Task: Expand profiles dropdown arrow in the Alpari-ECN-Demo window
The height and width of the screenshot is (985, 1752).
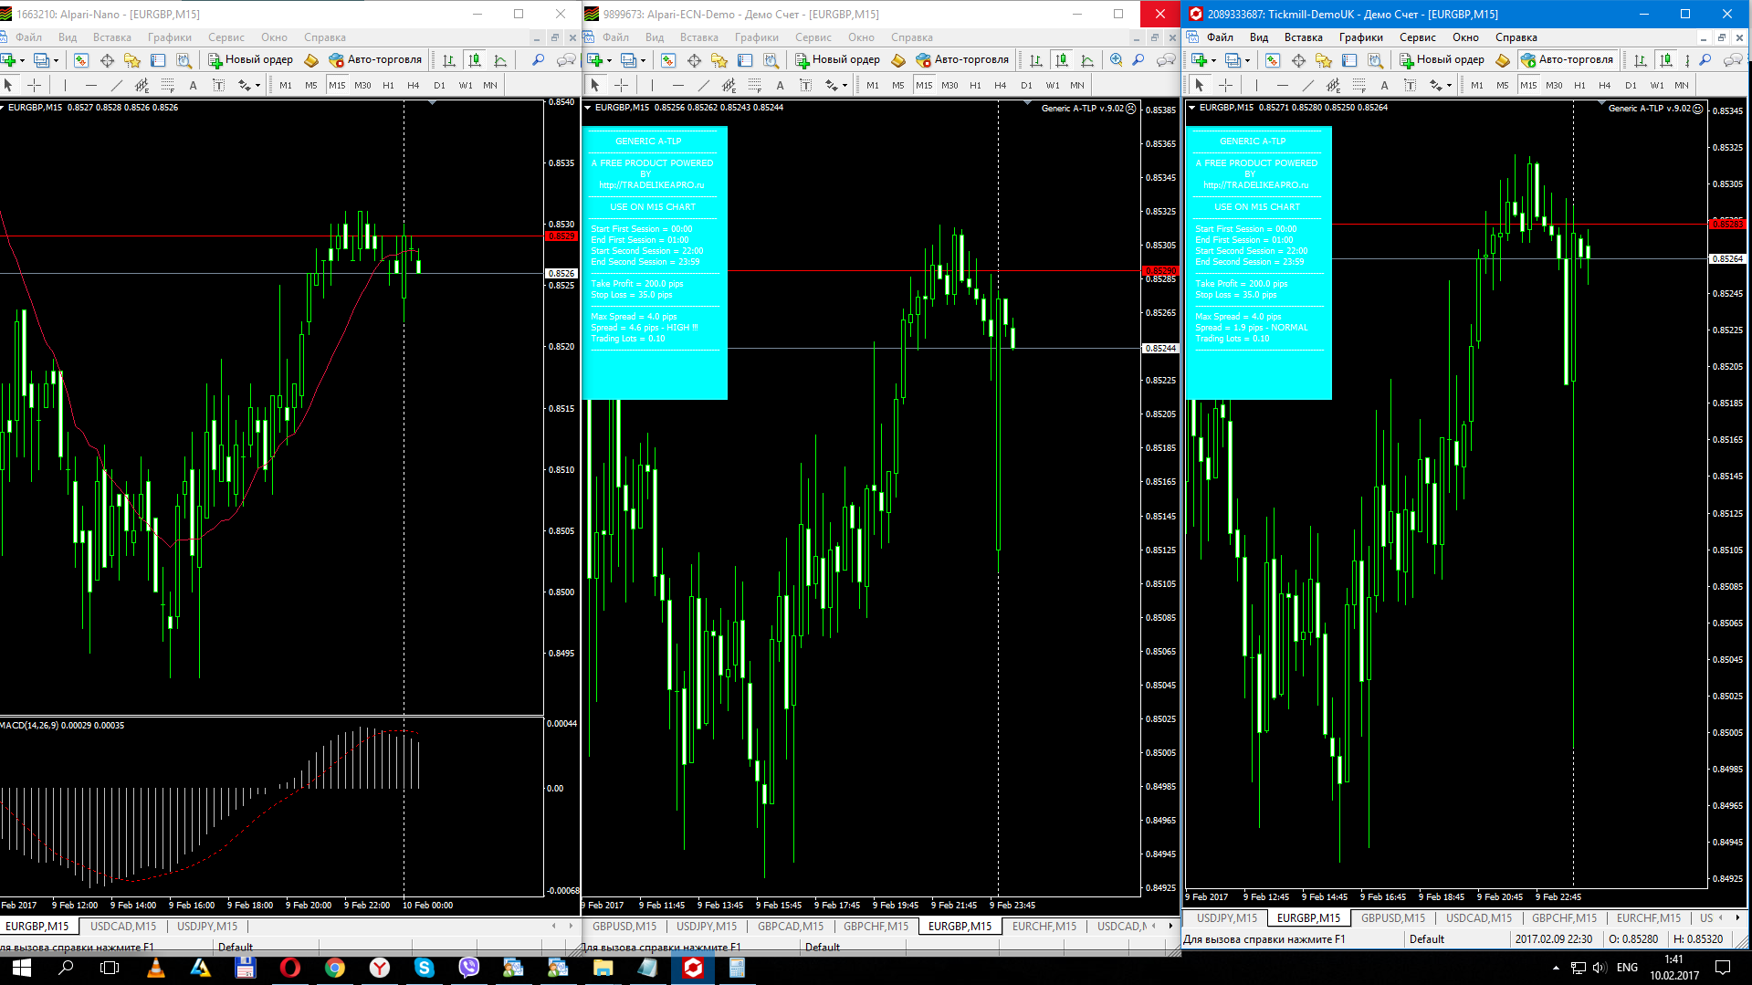Action: click(643, 61)
